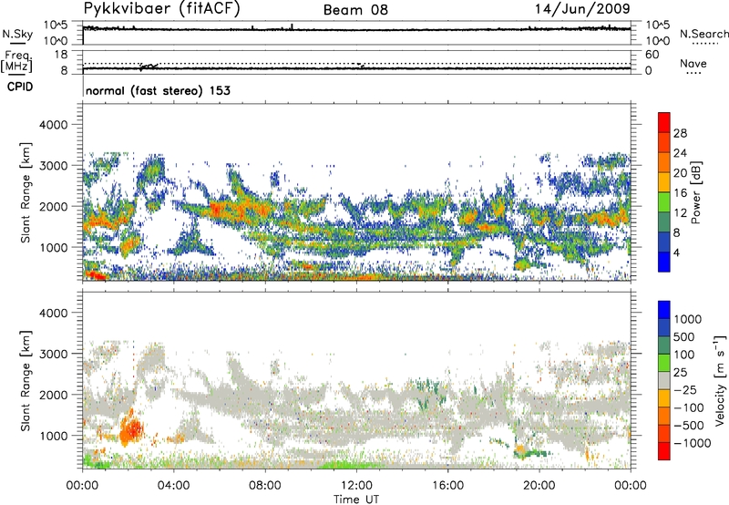Pick the gray segment of velocity colorbar
The width and height of the screenshot is (729, 505).
[664, 381]
